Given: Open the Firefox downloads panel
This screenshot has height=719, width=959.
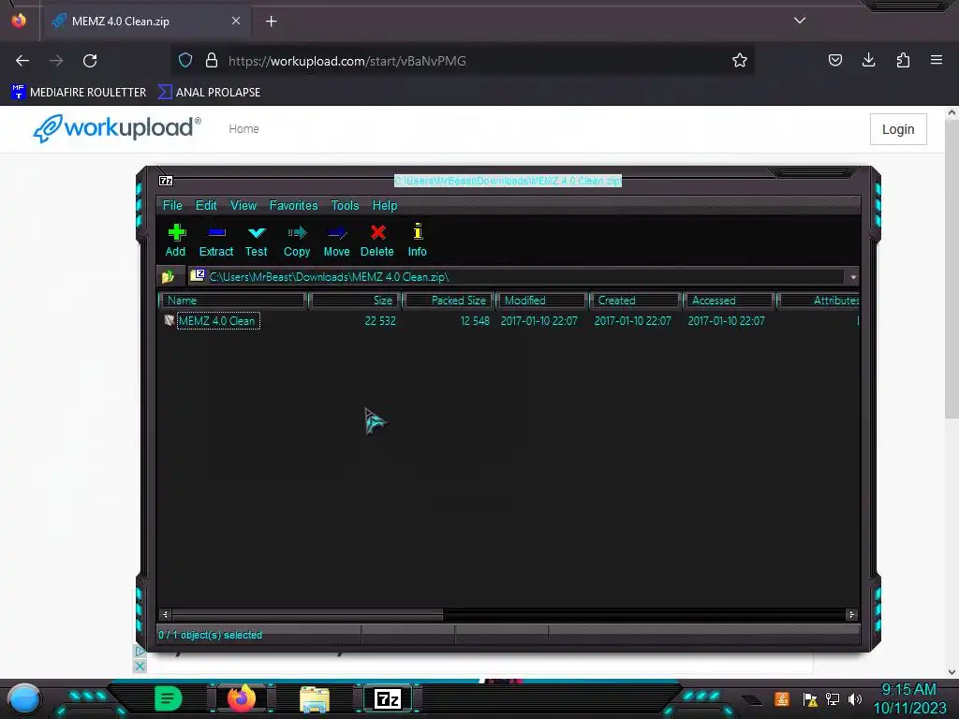Looking at the screenshot, I should (x=868, y=60).
